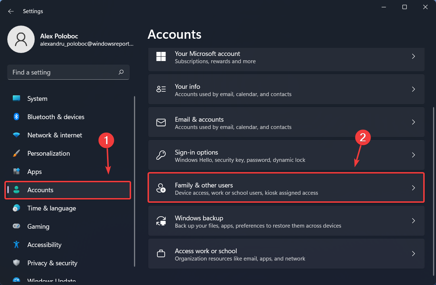Click the Personalization paintbrush icon
The height and width of the screenshot is (285, 436).
click(16, 153)
